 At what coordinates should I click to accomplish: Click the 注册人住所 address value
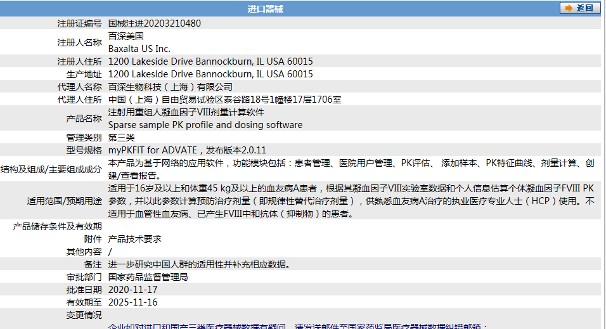[x=210, y=61]
